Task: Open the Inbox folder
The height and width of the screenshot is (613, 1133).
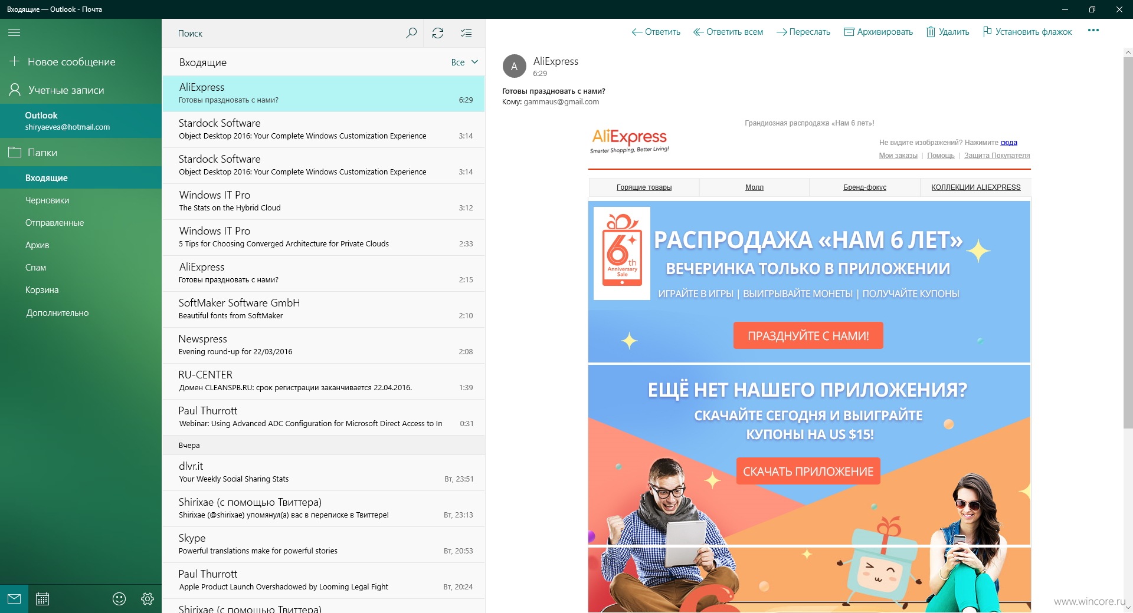Action: (x=81, y=177)
